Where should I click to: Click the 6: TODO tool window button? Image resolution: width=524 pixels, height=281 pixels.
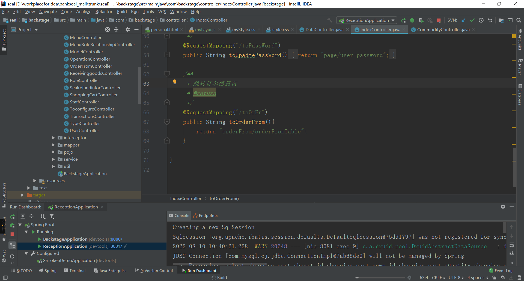[x=22, y=270]
